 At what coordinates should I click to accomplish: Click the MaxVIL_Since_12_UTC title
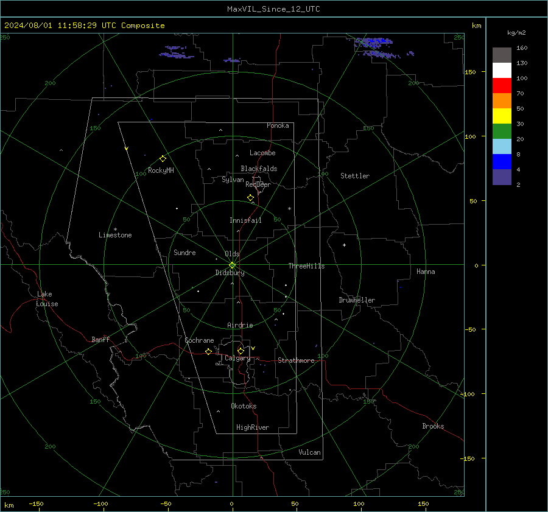(x=273, y=9)
